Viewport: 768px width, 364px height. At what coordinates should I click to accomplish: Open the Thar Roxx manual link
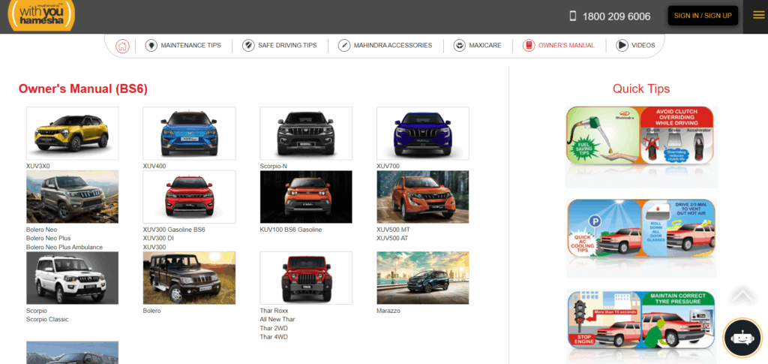(274, 311)
